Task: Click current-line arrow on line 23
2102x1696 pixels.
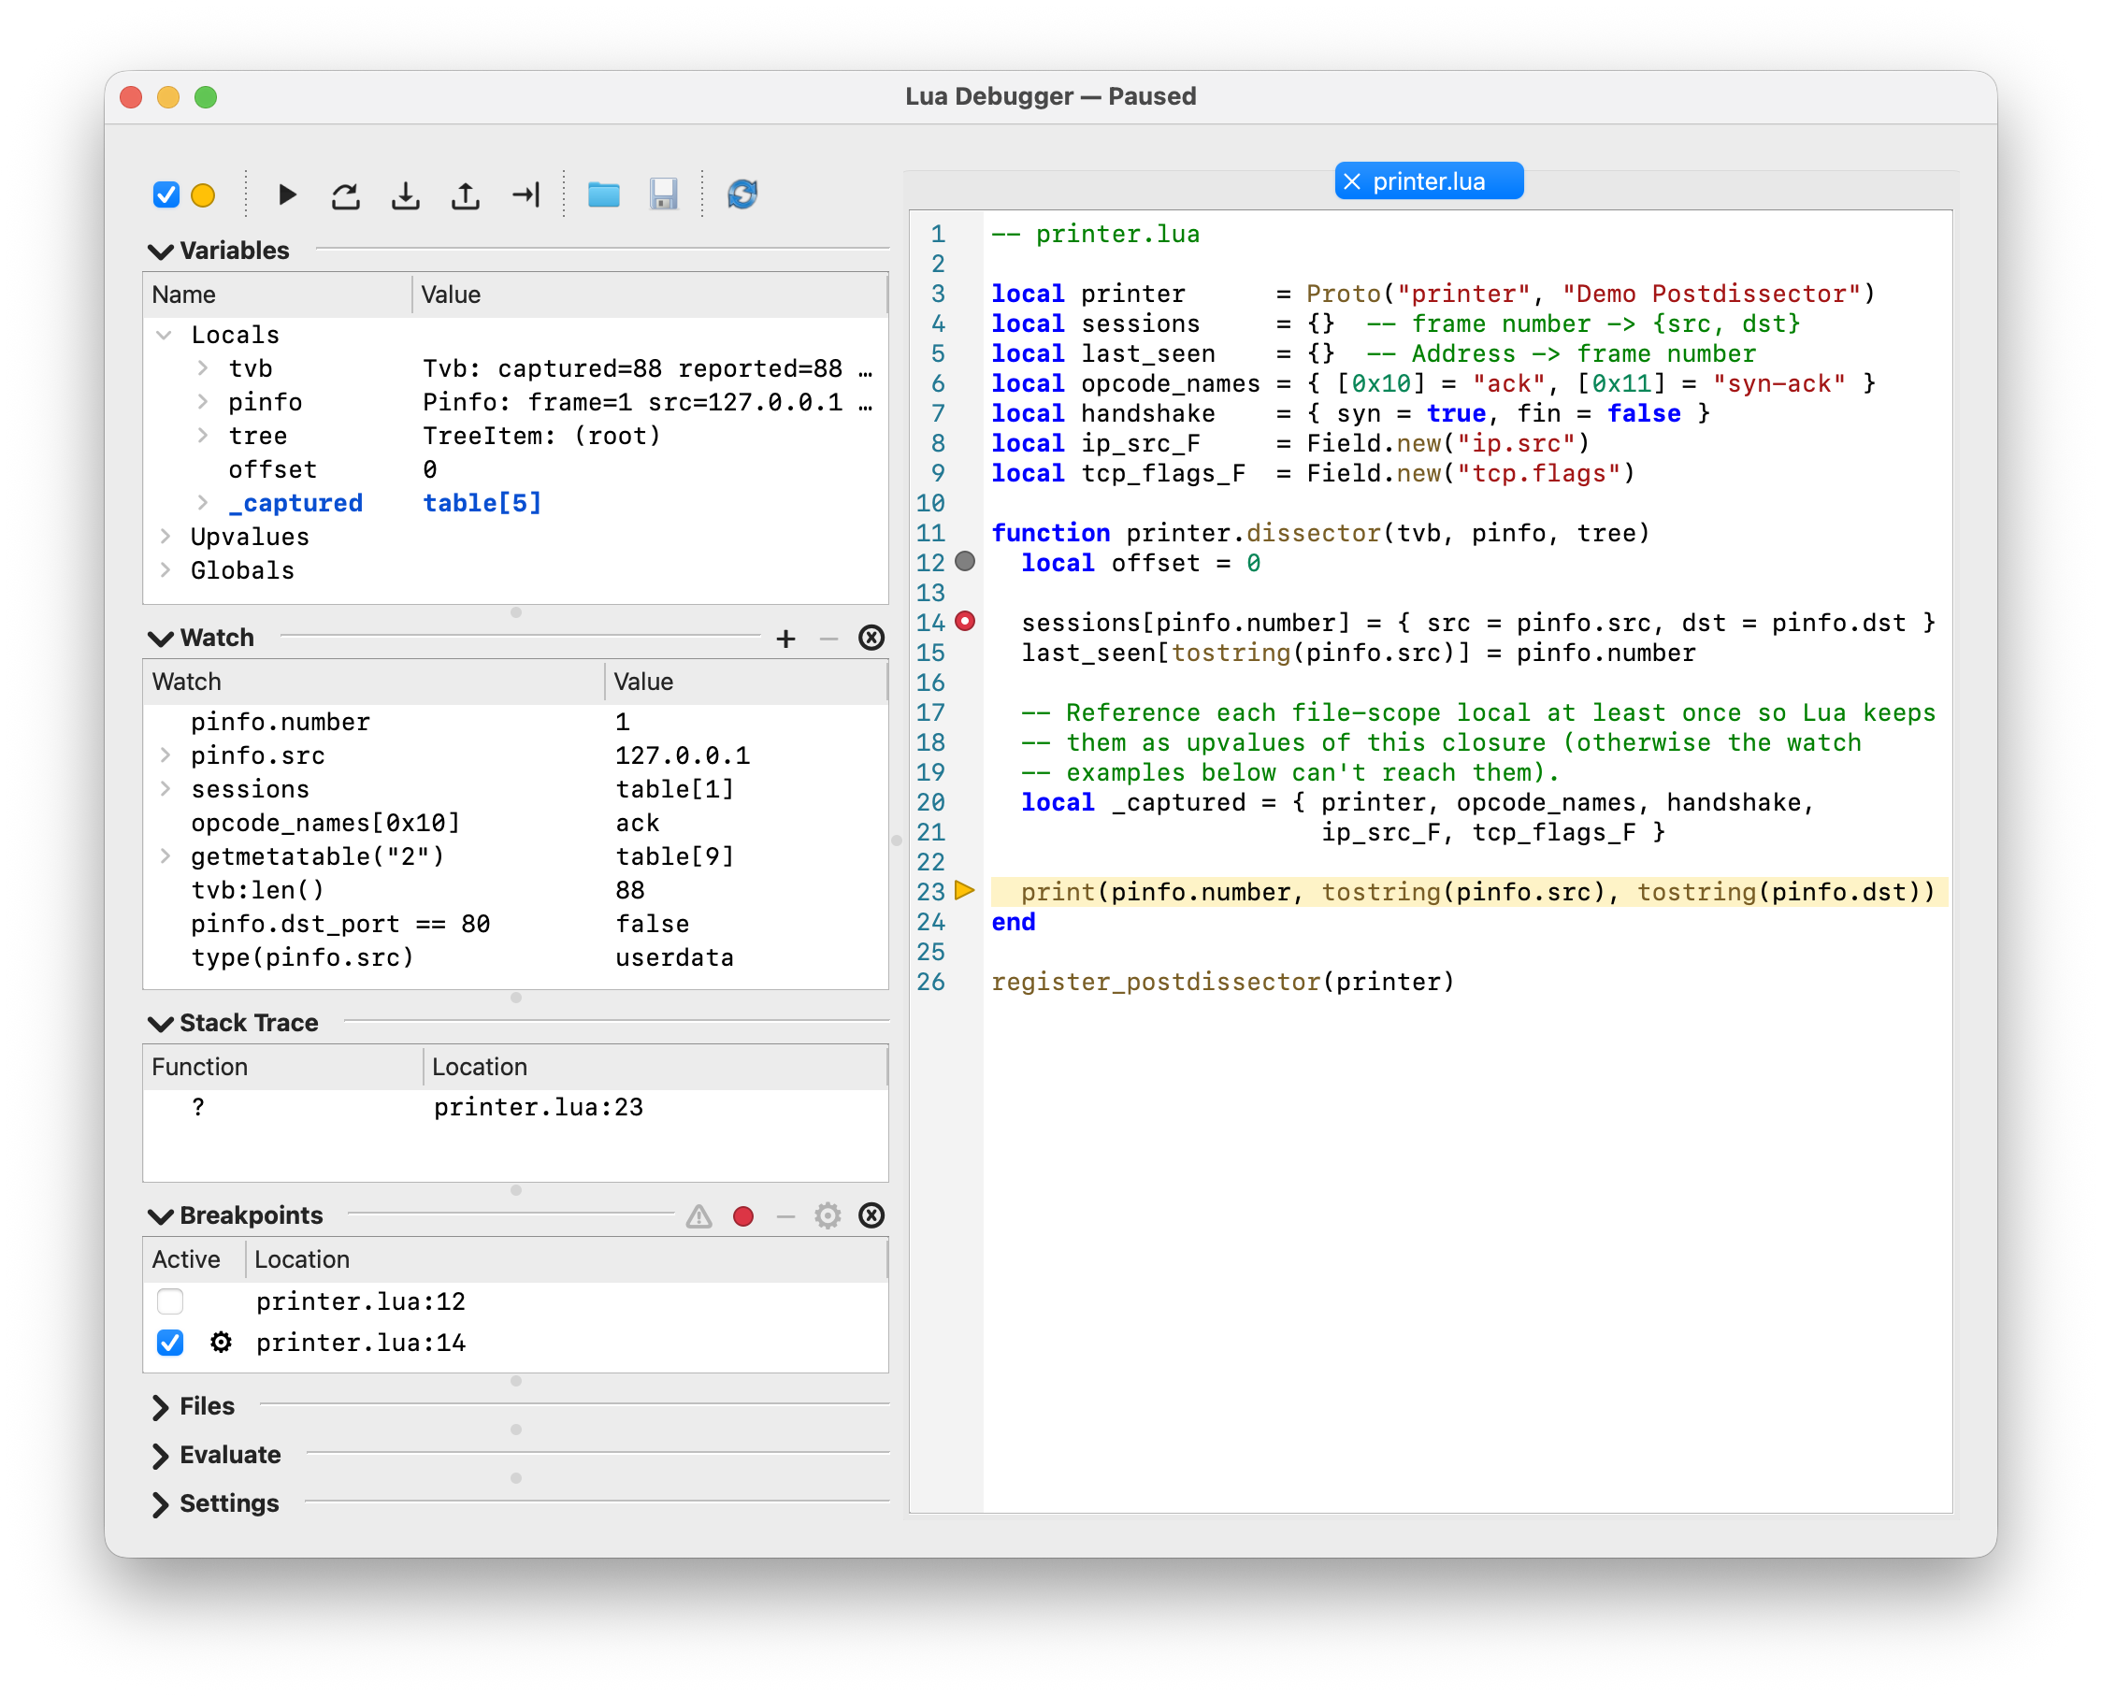Action: 966,890
